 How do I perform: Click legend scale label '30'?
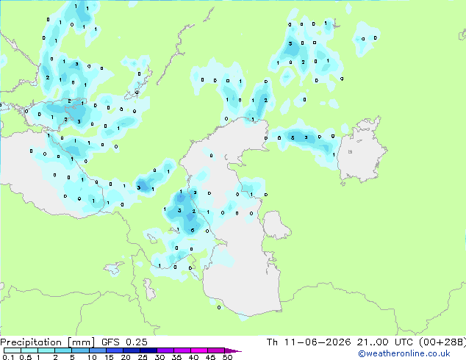point(159,357)
